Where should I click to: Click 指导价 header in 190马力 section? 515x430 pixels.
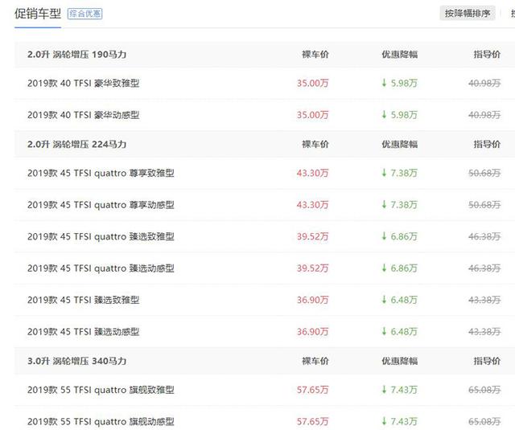(x=487, y=55)
